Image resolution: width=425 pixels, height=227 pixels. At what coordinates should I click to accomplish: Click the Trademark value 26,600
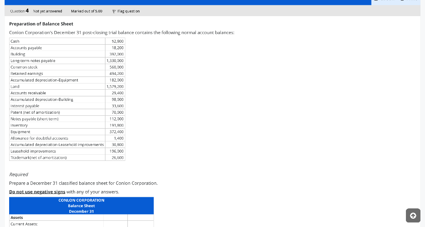click(117, 158)
